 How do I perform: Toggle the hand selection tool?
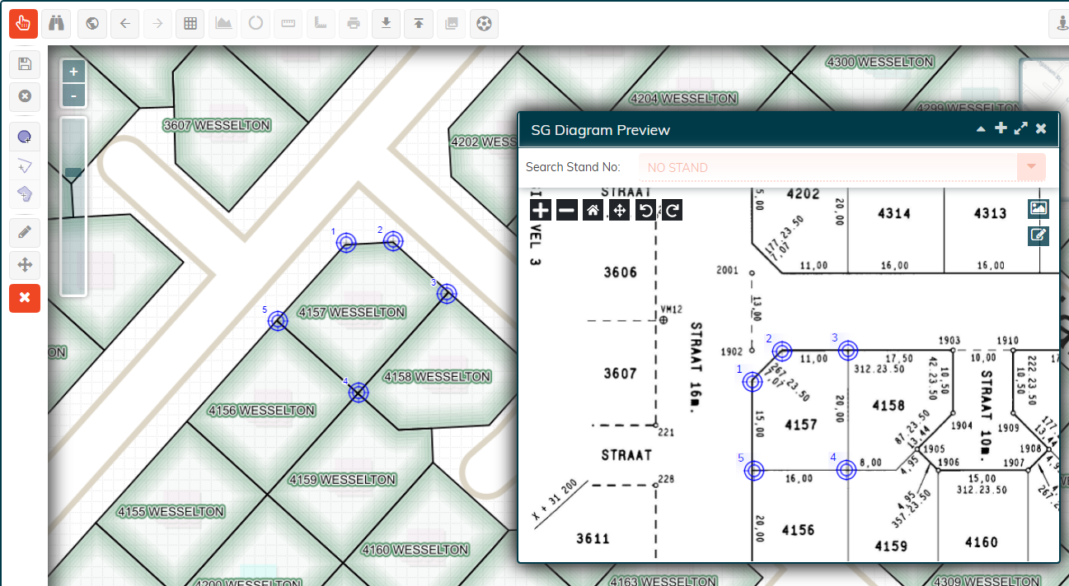23,23
